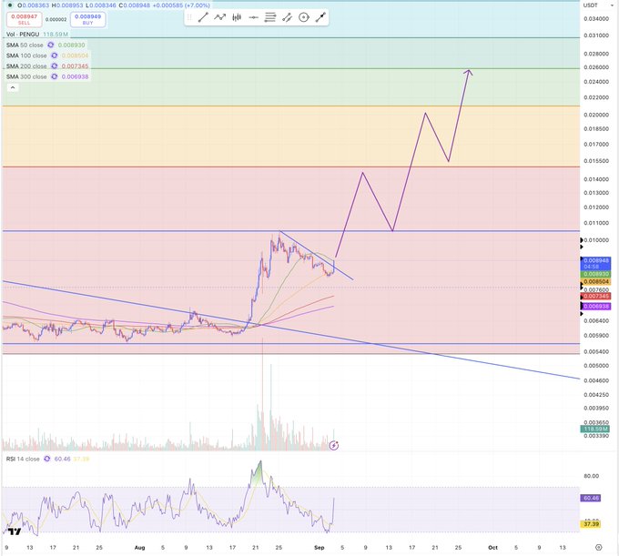The width and height of the screenshot is (619, 556).
Task: Click the SELL 0.008947 button
Action: [24, 19]
